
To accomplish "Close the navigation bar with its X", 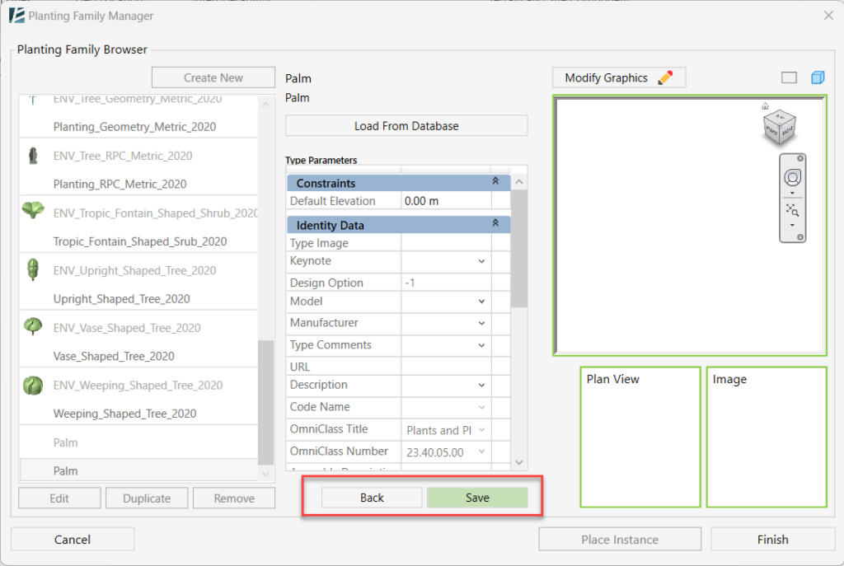I will (800, 158).
